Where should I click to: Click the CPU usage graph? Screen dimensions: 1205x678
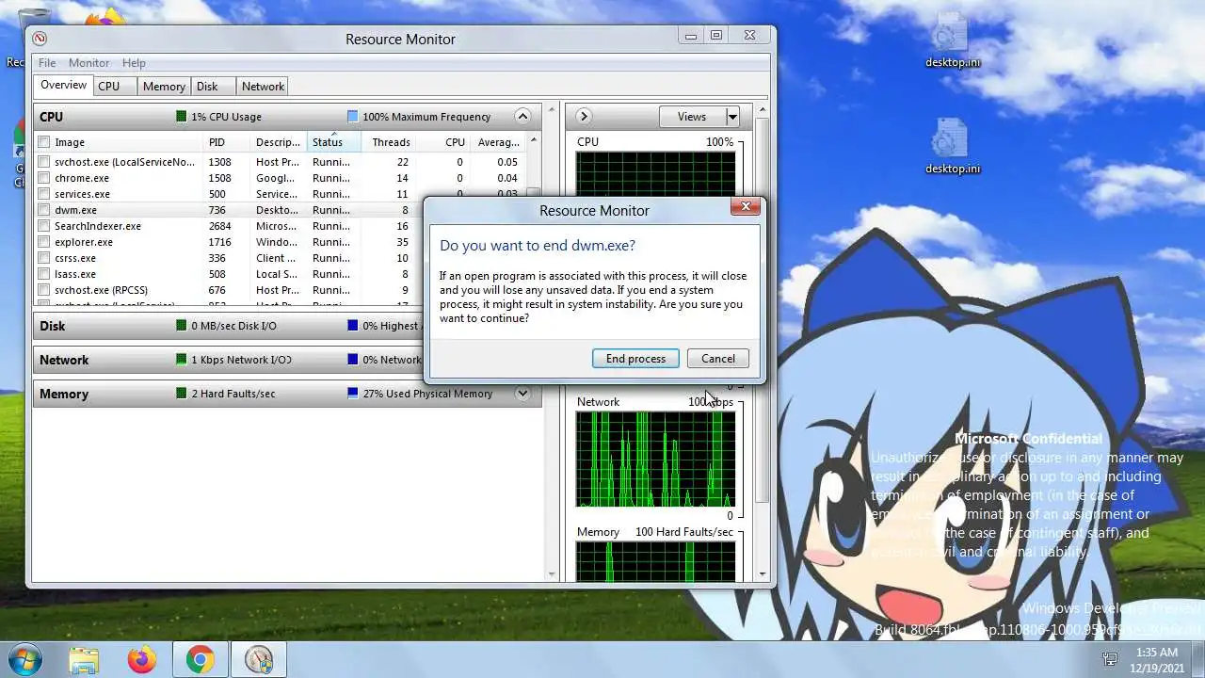(x=655, y=173)
